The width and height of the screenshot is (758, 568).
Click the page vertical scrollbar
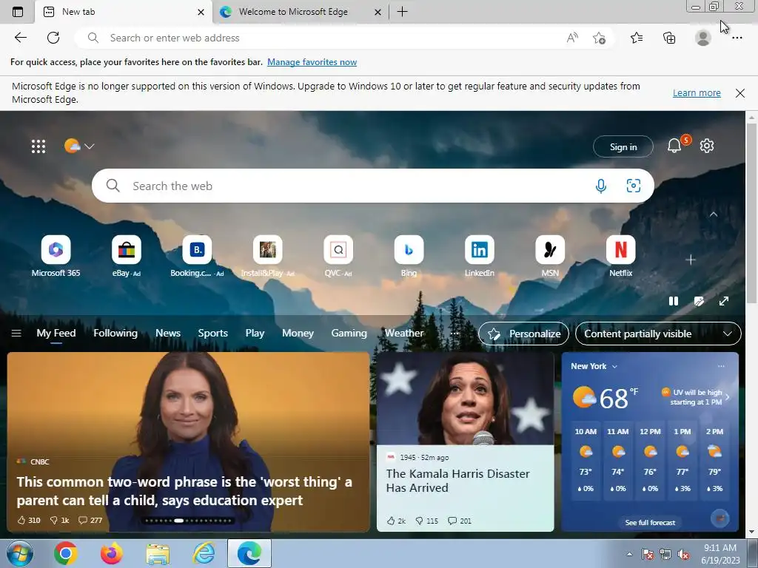tap(751, 212)
